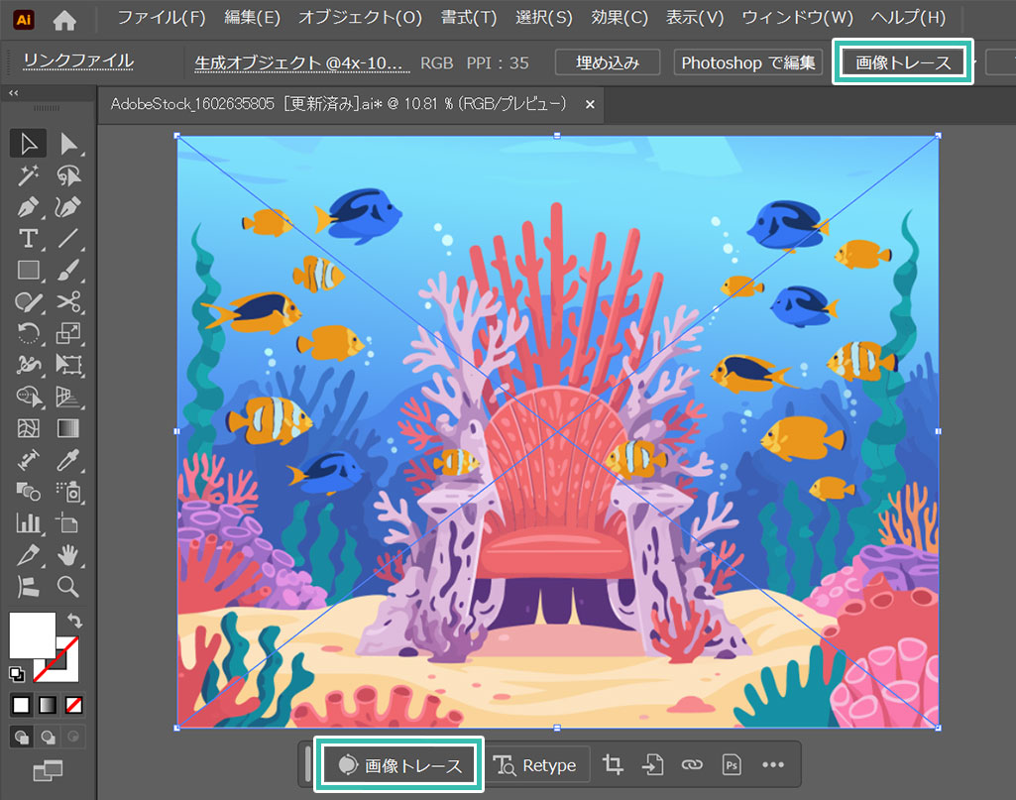Click the Zoom tool magnifier

(x=68, y=586)
